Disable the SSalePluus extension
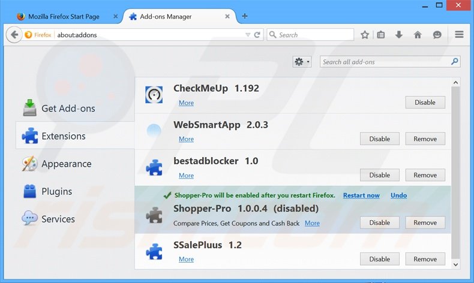The width and height of the screenshot is (474, 283). coord(380,259)
